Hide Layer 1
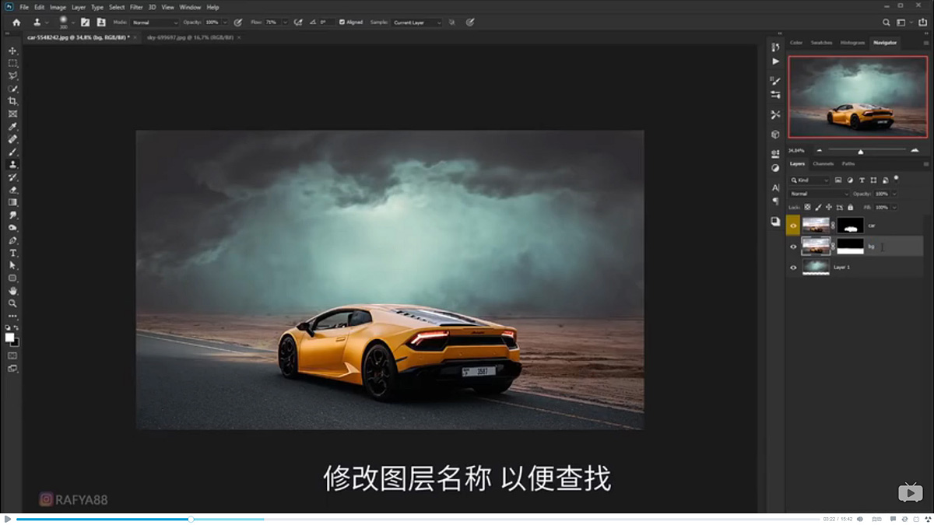934x525 pixels. point(792,267)
